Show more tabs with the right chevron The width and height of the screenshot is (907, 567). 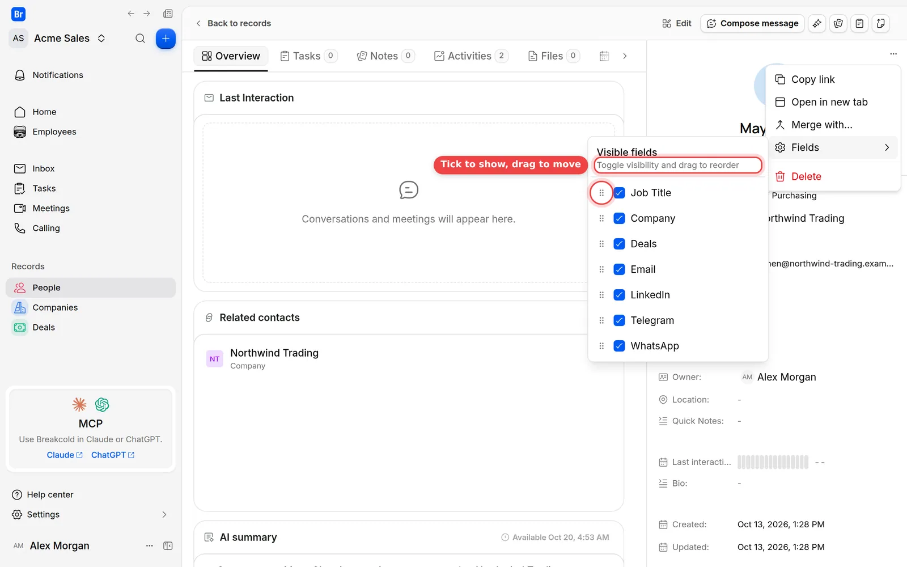[x=625, y=56]
